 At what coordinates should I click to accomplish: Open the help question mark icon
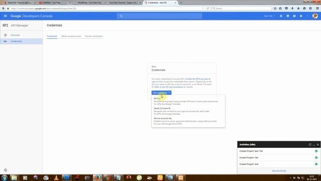(x=301, y=16)
